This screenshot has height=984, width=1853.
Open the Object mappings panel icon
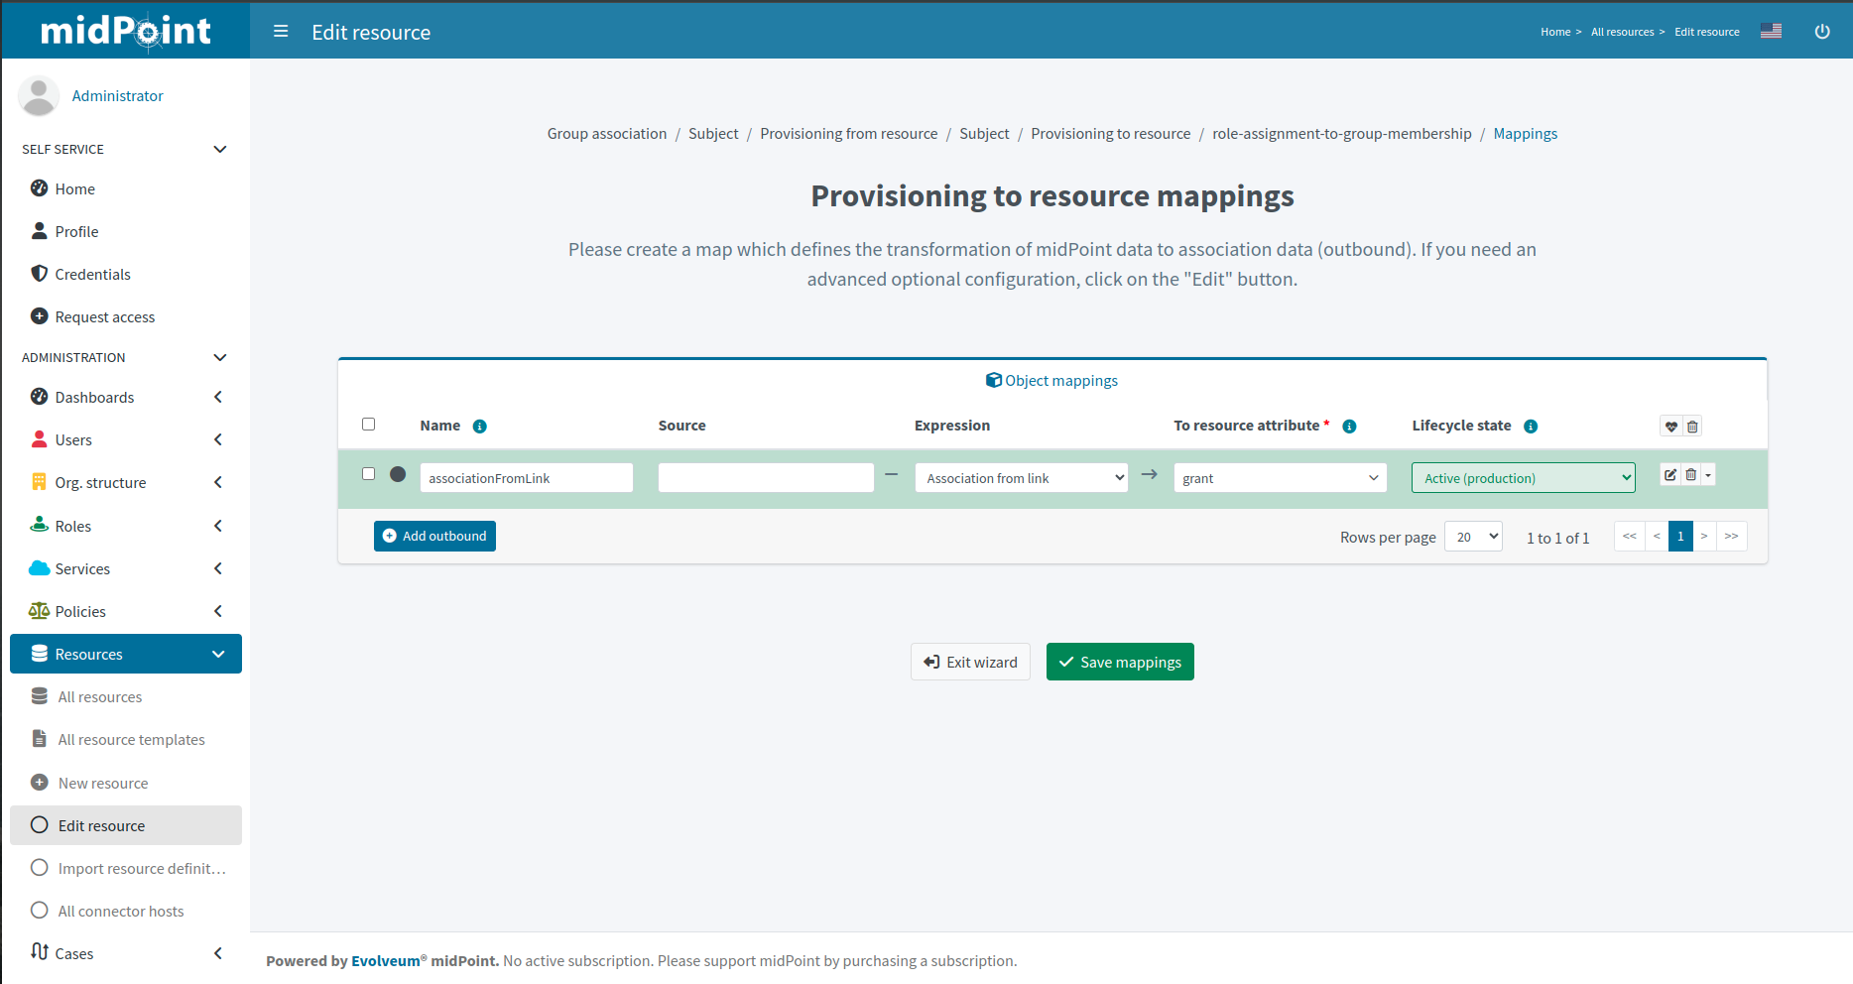pyautogui.click(x=992, y=380)
